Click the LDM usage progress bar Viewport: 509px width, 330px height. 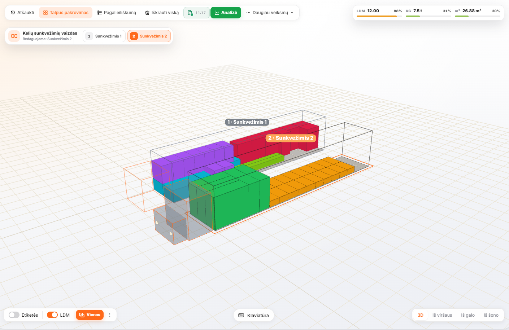(x=379, y=16)
